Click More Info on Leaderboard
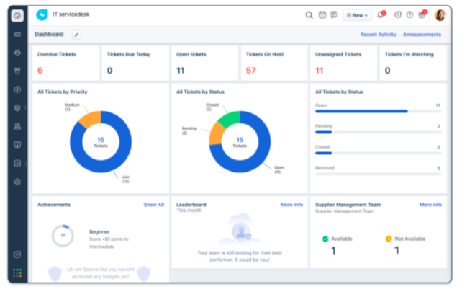Screen dimensions: 462x292 [x=291, y=205]
